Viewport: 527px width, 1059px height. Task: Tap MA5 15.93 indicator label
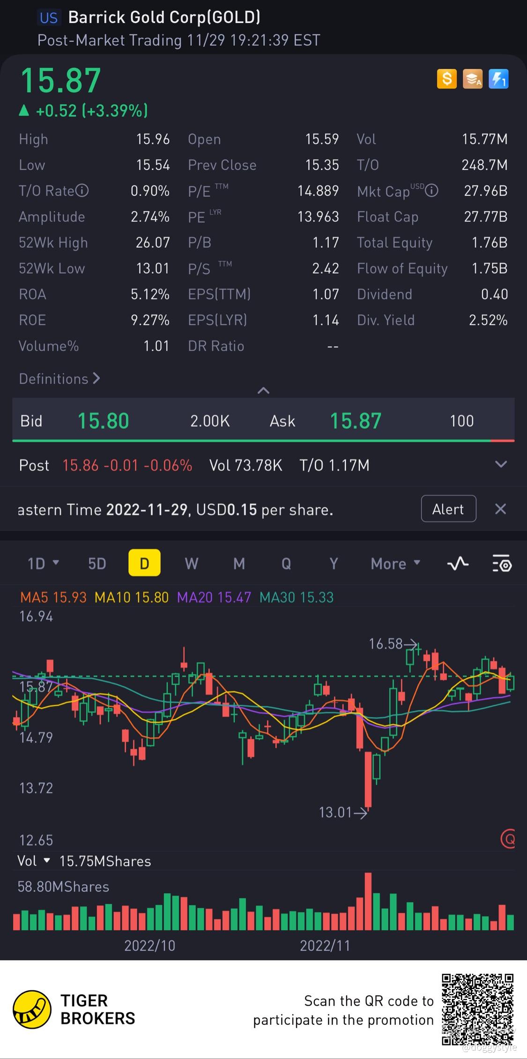pyautogui.click(x=53, y=597)
